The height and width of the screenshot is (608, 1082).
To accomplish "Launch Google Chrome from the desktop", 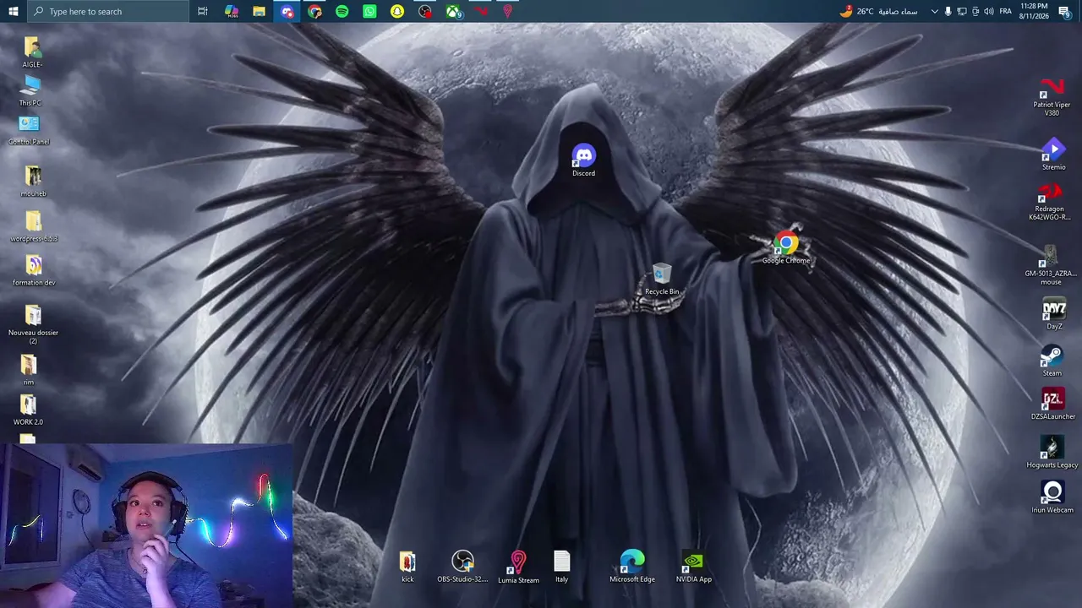I will (786, 248).
